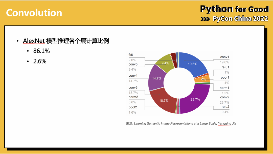Click the 0.6% value under norm2

132,102
